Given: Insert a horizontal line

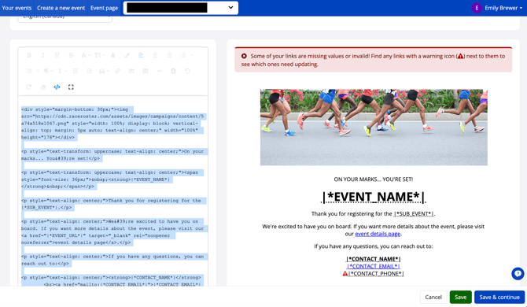Looking at the screenshot, I should (x=160, y=71).
